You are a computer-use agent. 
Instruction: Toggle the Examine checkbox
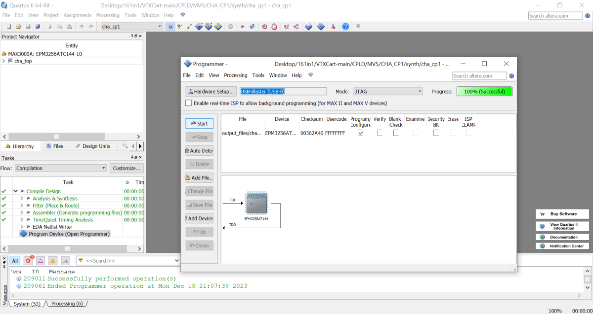[x=415, y=133]
